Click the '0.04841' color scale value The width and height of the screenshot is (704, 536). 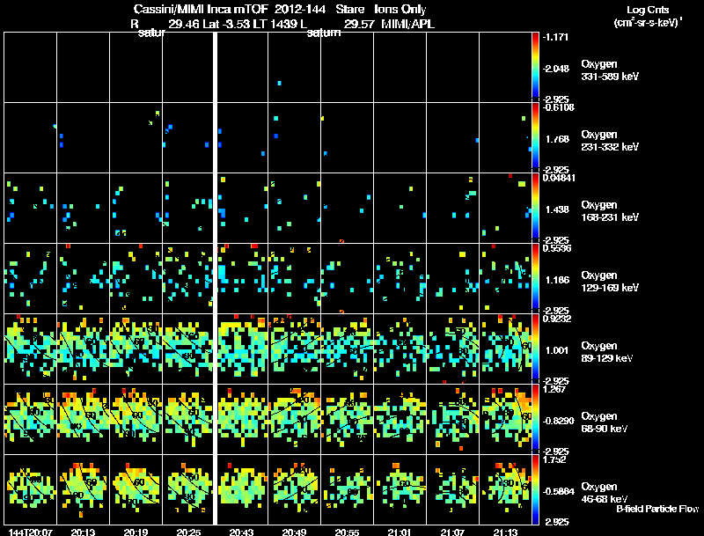tap(559, 178)
